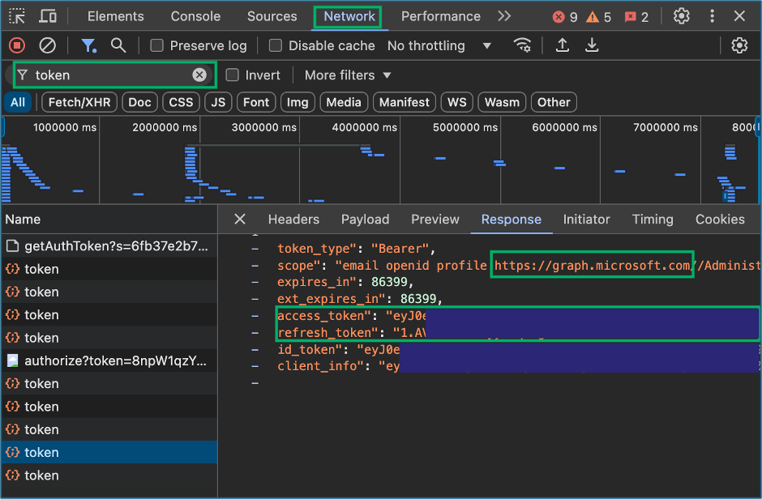Stop recording network log
Viewport: 762px width, 499px height.
pyautogui.click(x=17, y=45)
